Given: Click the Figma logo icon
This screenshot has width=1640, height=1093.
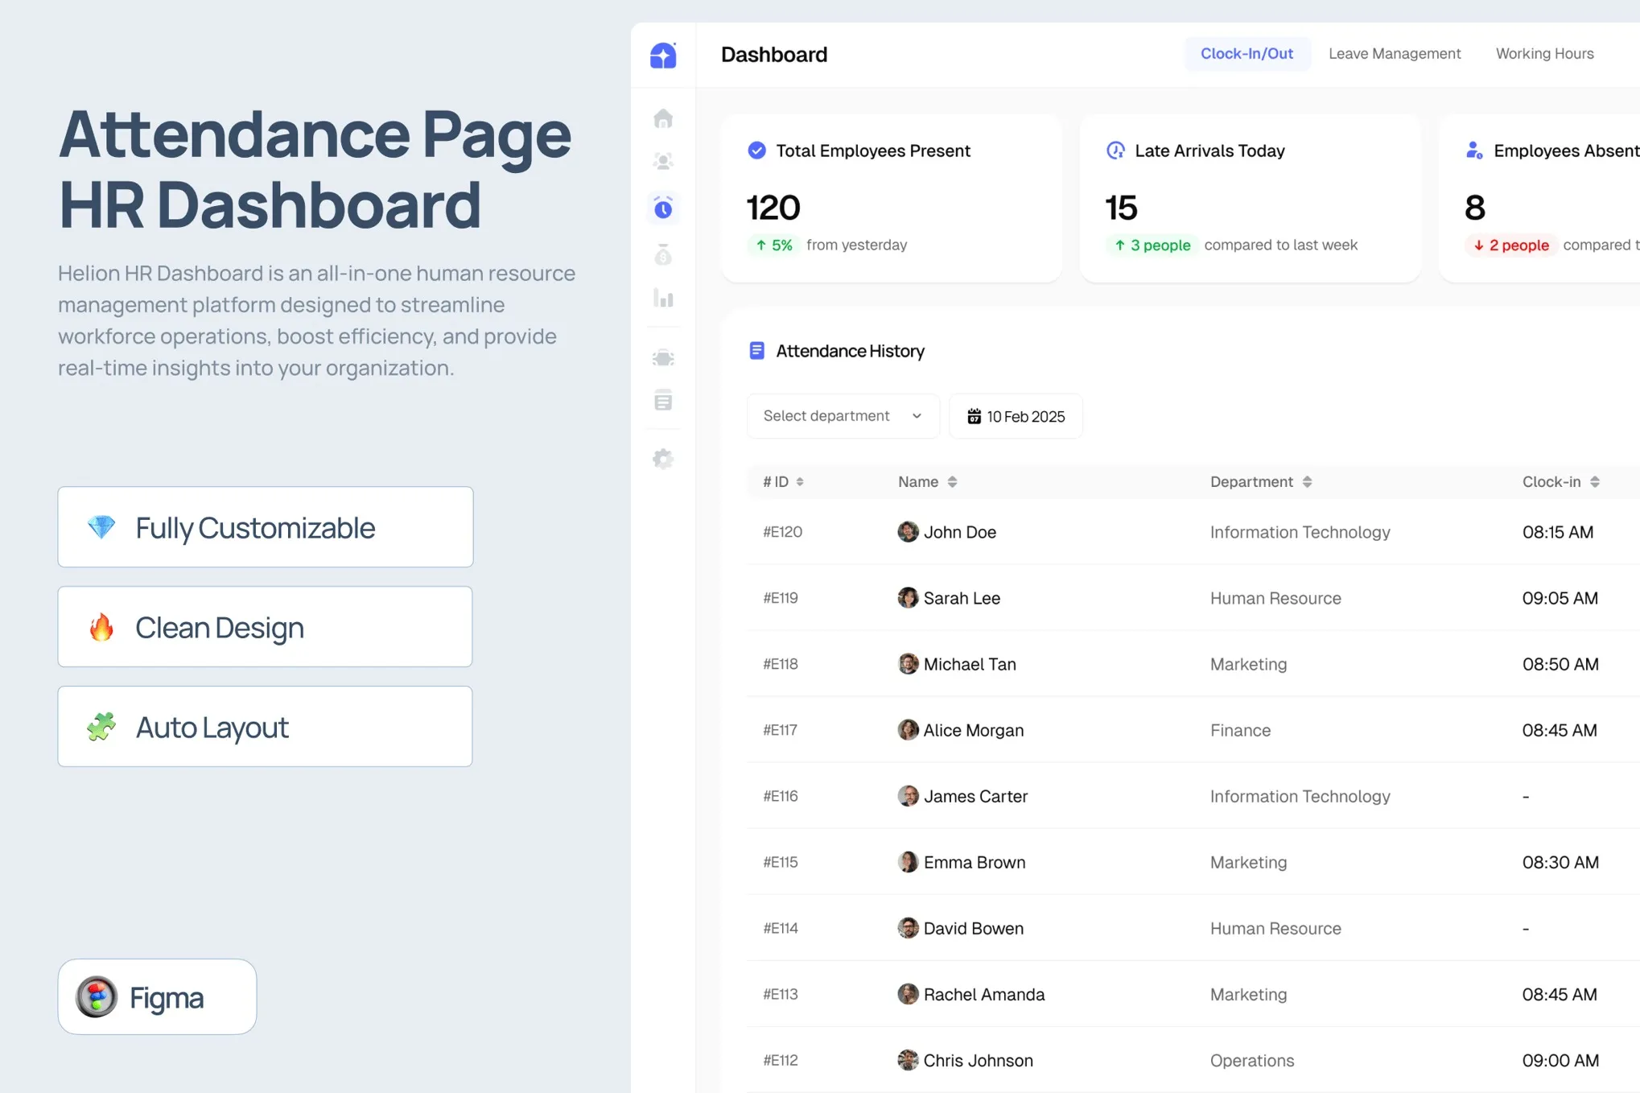Looking at the screenshot, I should click(x=97, y=997).
